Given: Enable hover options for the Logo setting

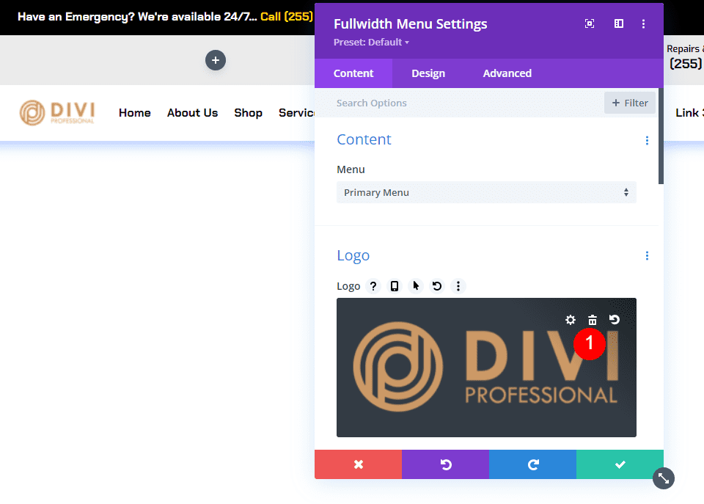Looking at the screenshot, I should (415, 286).
